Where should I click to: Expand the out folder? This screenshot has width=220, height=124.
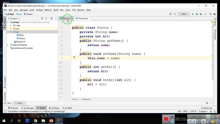[x=11, y=29]
